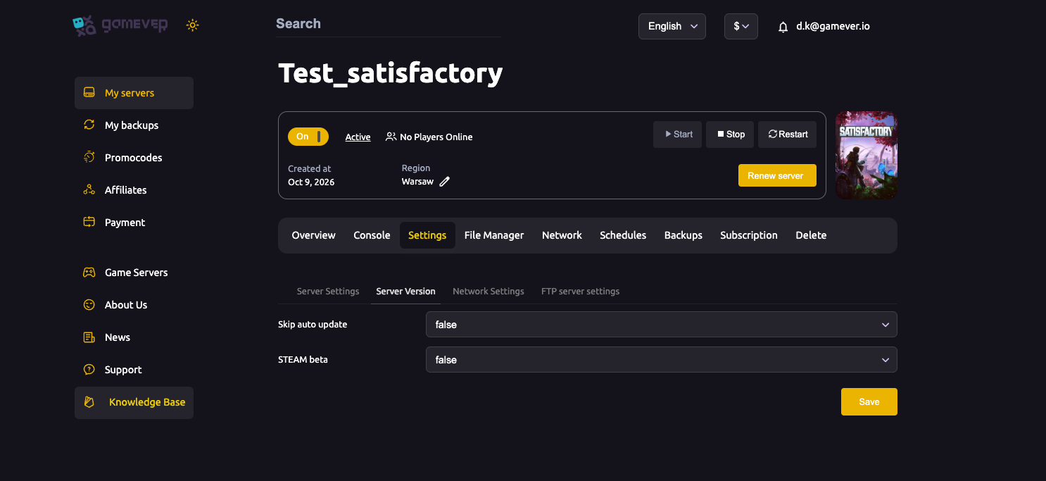This screenshot has height=481, width=1046.
Task: Click the Warsaw region text
Action: point(417,182)
